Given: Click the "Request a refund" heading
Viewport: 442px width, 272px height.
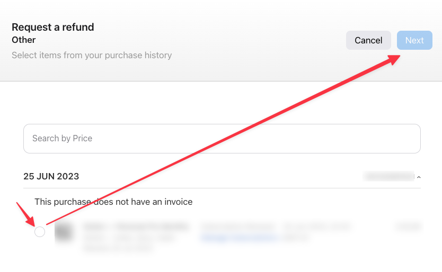Looking at the screenshot, I should (x=53, y=27).
